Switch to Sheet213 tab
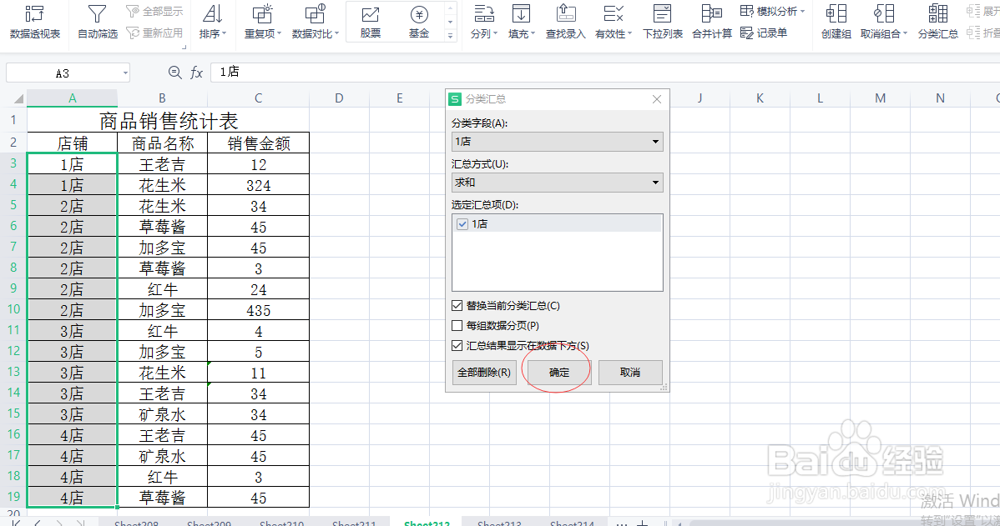1000x526 pixels. click(499, 523)
